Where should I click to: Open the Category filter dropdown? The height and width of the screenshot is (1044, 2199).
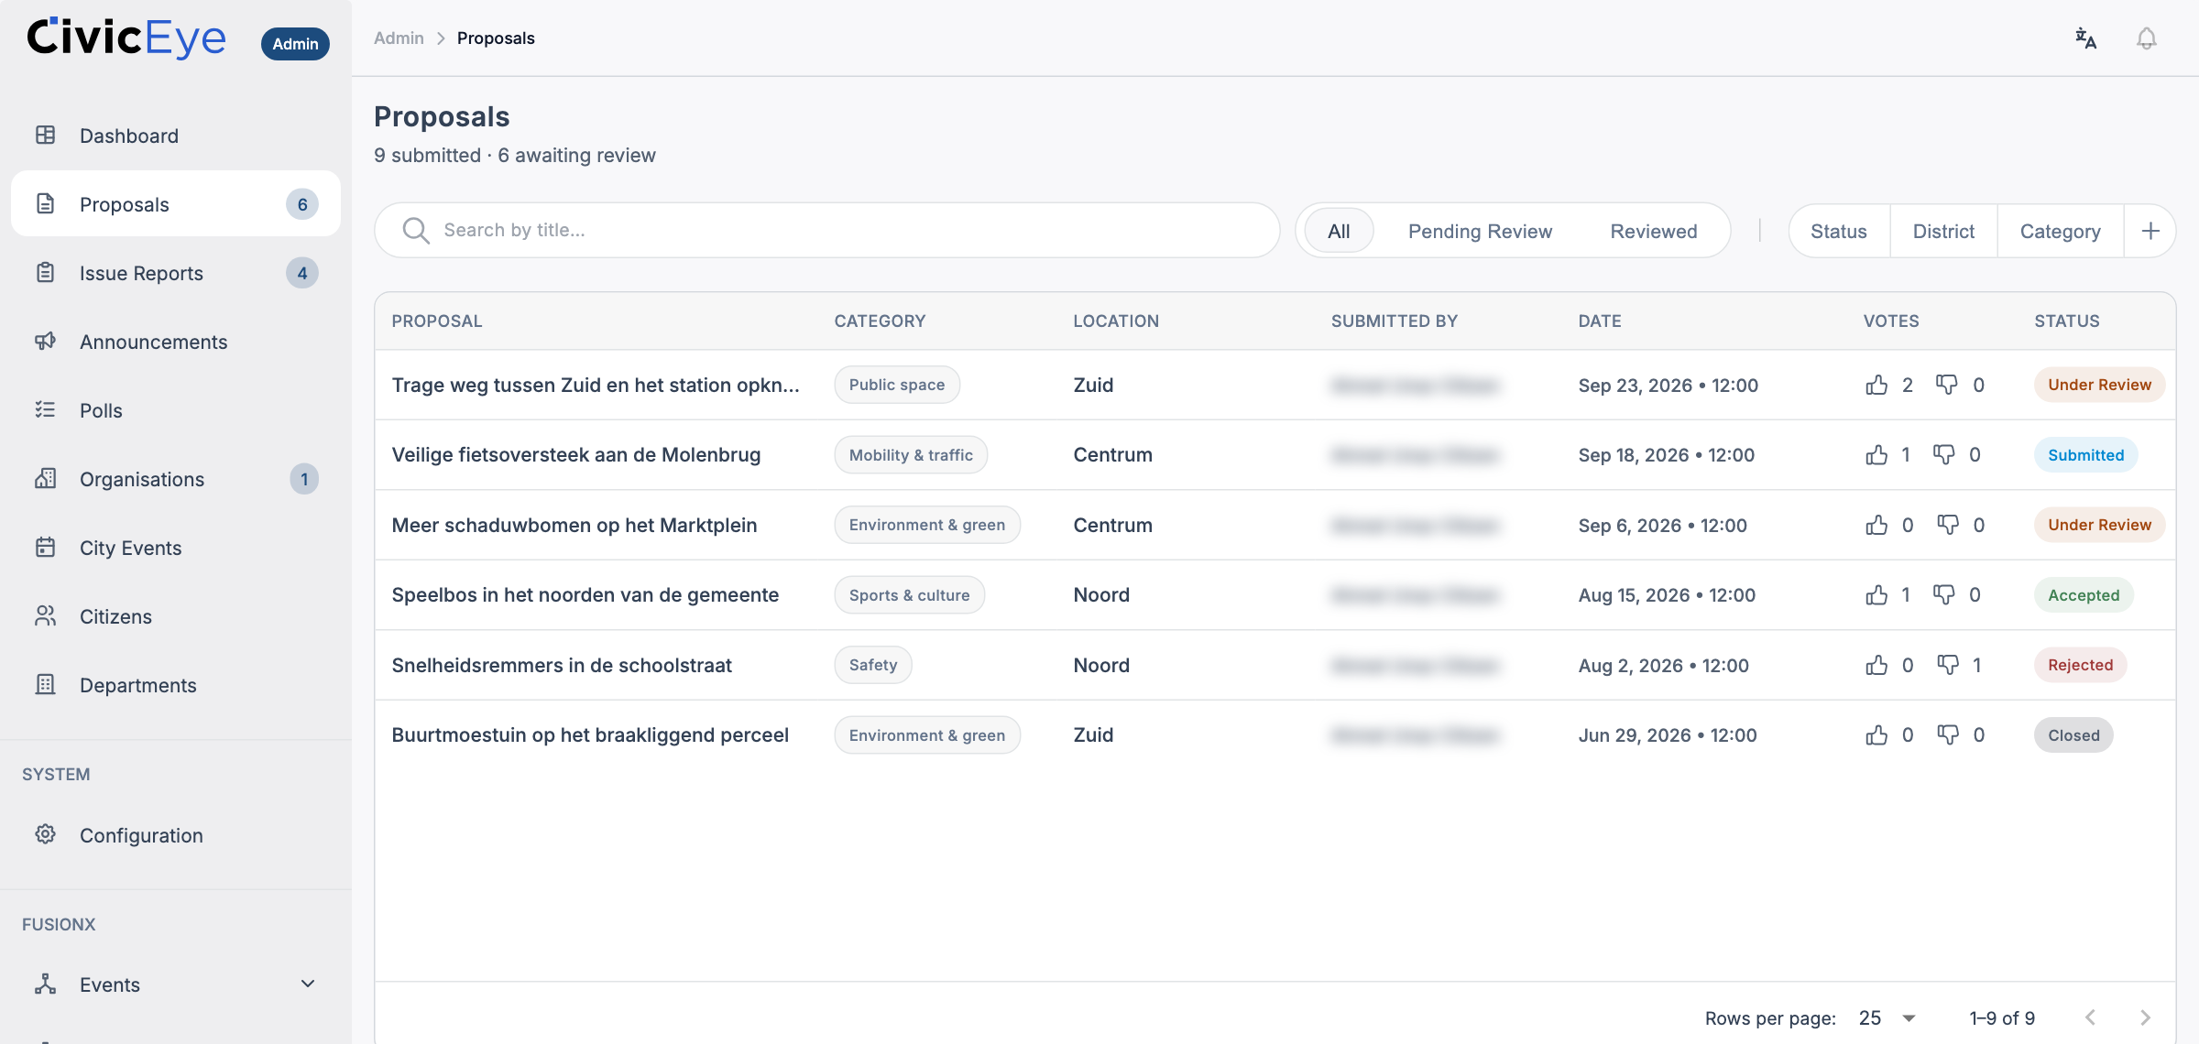click(x=2060, y=231)
